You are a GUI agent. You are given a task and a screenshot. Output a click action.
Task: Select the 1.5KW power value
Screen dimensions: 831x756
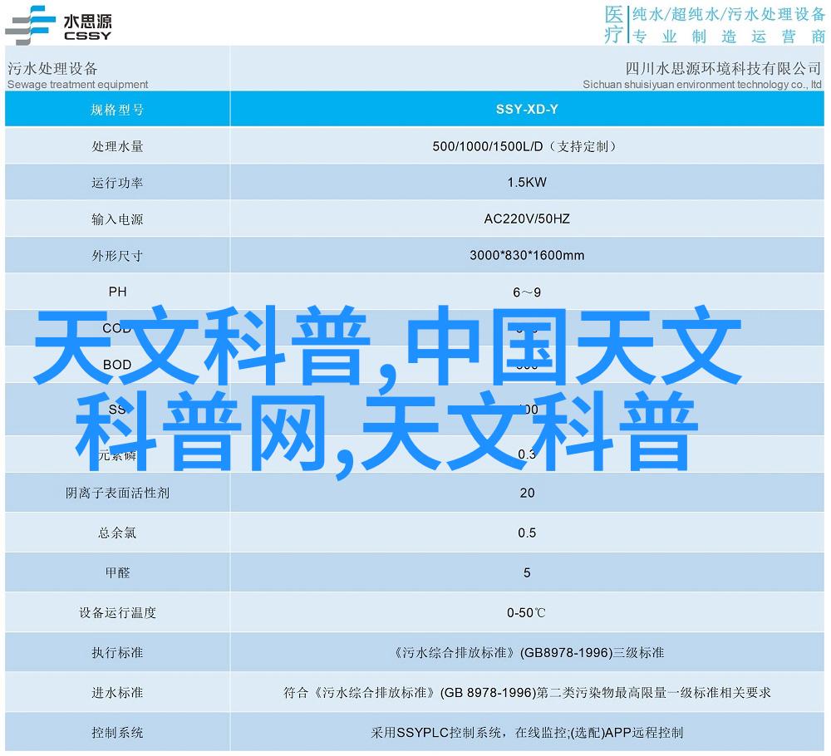[527, 182]
